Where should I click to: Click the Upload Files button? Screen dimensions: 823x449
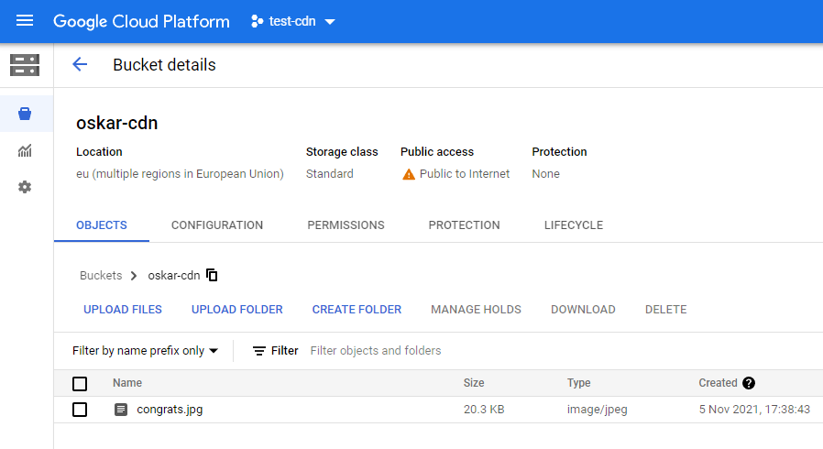(123, 310)
